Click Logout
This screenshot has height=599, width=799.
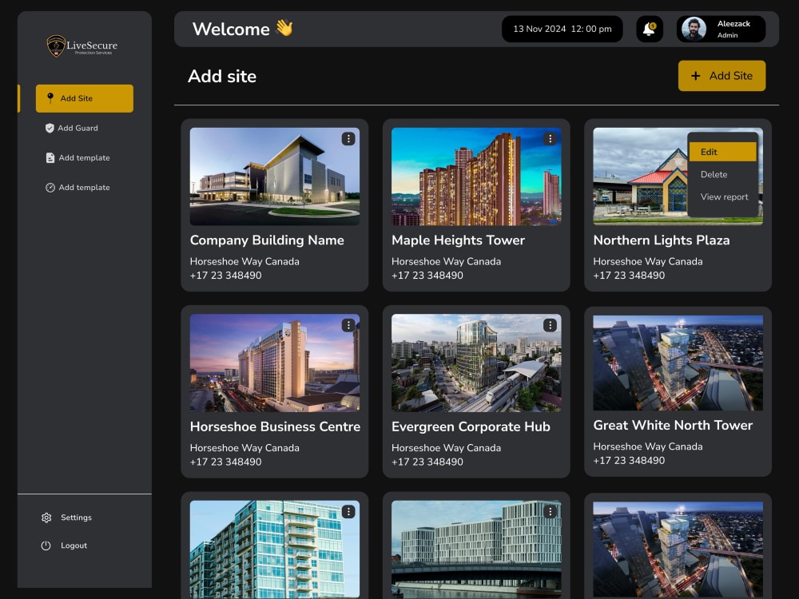[64, 545]
